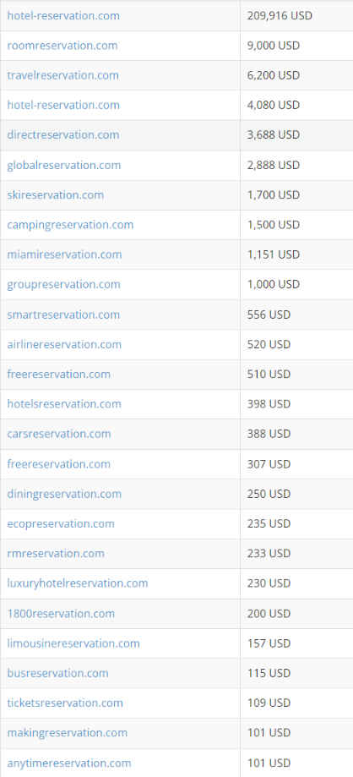Open globalreservation.com domain entry

64,165
